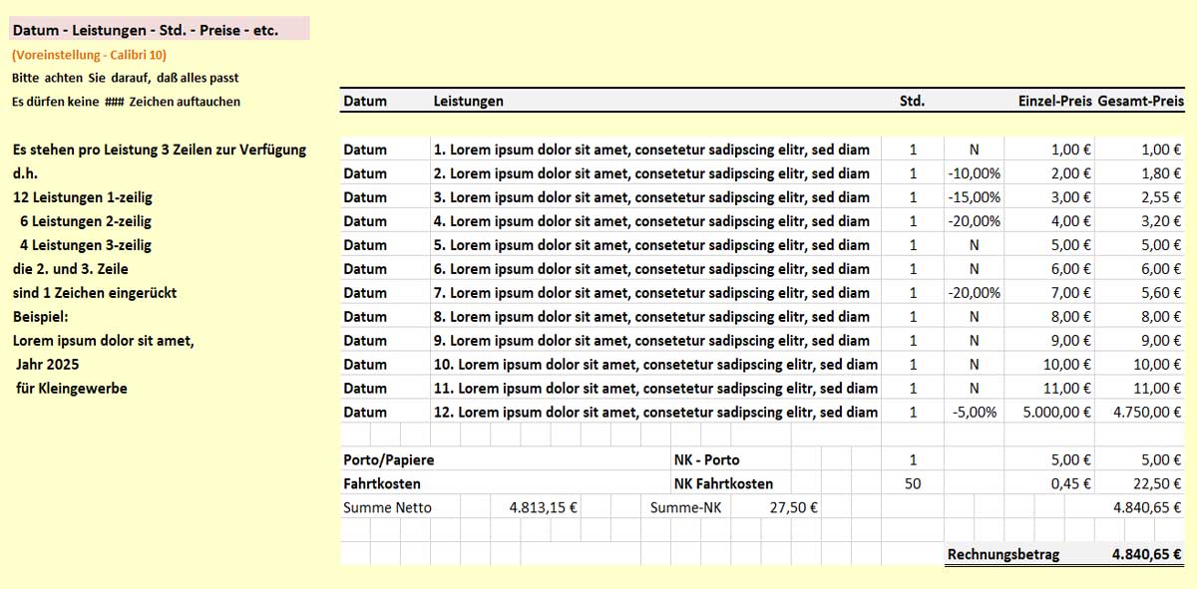Select the quantity cell showing 50

coord(912,483)
